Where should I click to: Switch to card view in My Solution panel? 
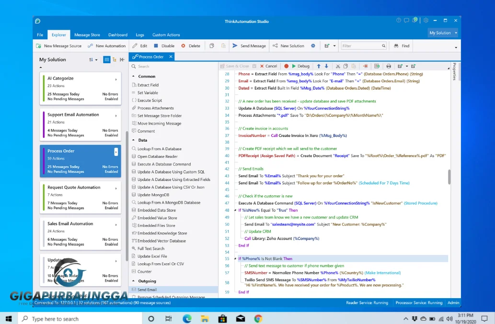click(x=107, y=59)
